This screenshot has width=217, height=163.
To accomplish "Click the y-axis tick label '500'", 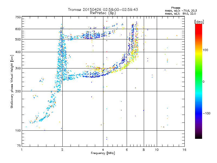I will pos(18,39).
